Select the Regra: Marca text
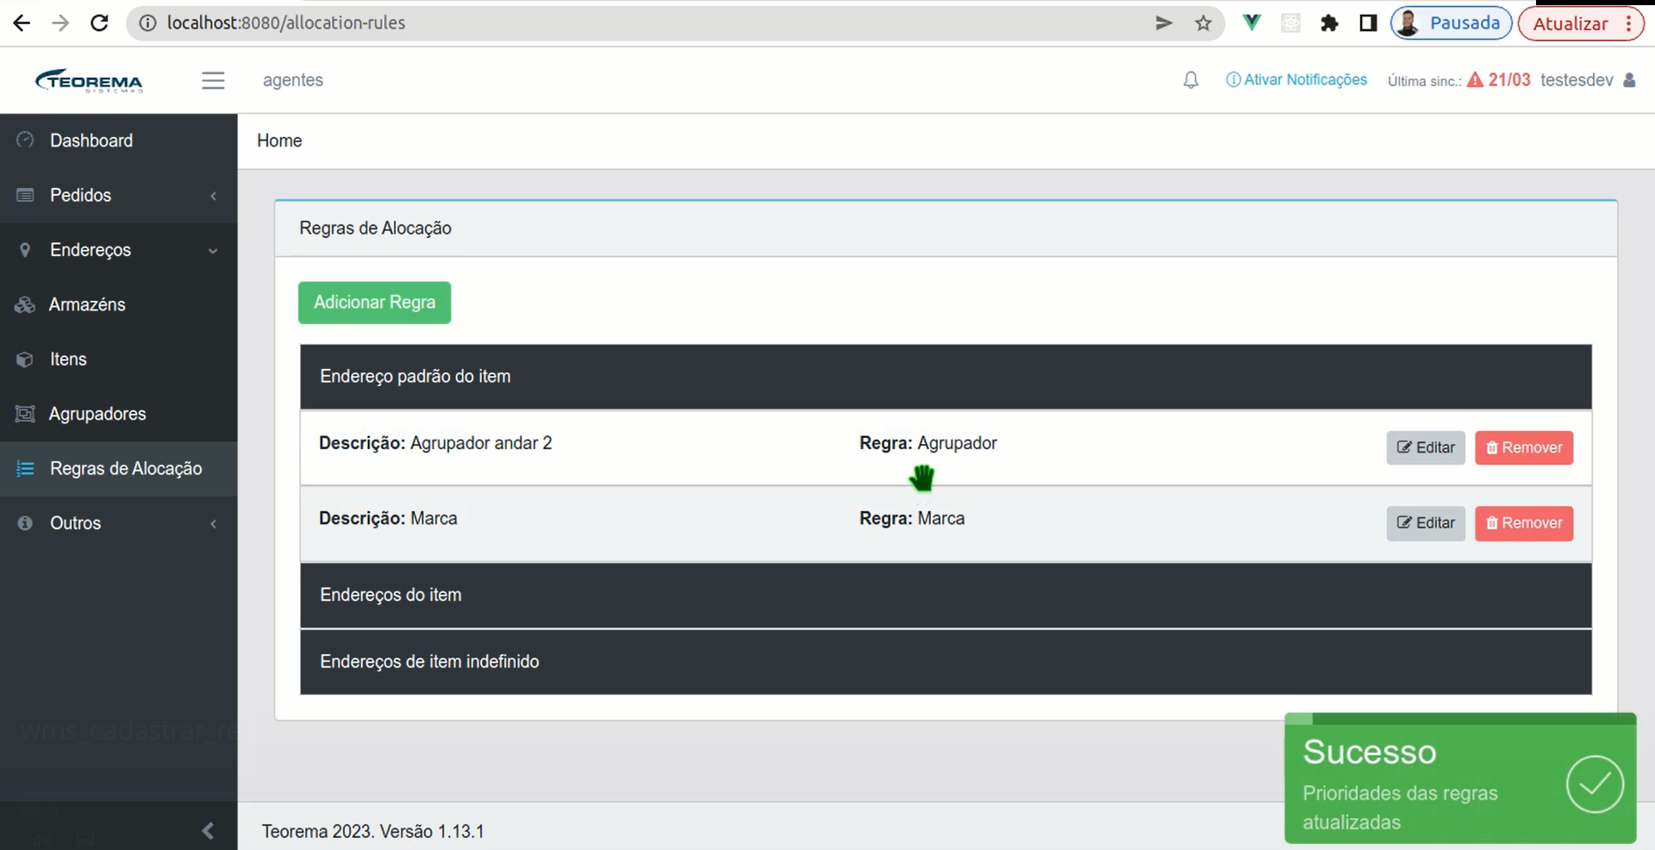The width and height of the screenshot is (1655, 850). pos(912,519)
